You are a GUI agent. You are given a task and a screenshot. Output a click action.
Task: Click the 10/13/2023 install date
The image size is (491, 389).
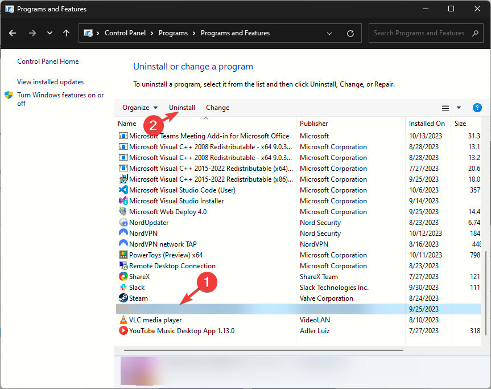click(425, 136)
